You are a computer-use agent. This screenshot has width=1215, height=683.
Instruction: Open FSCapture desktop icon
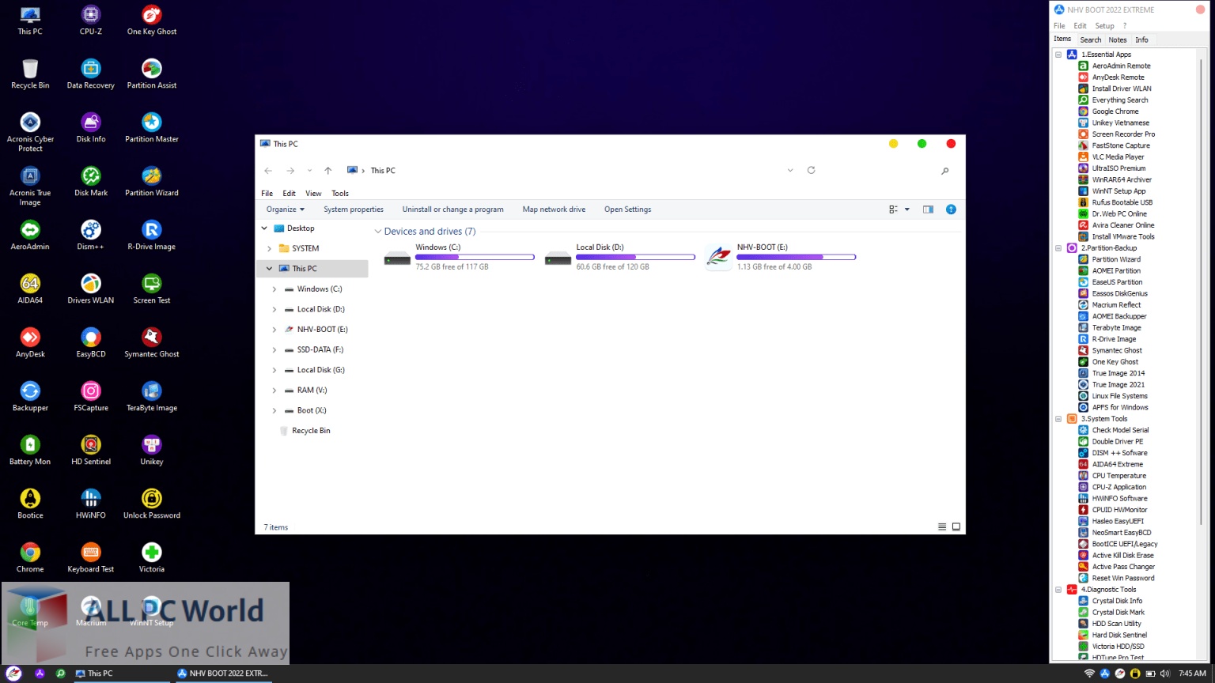coord(91,397)
